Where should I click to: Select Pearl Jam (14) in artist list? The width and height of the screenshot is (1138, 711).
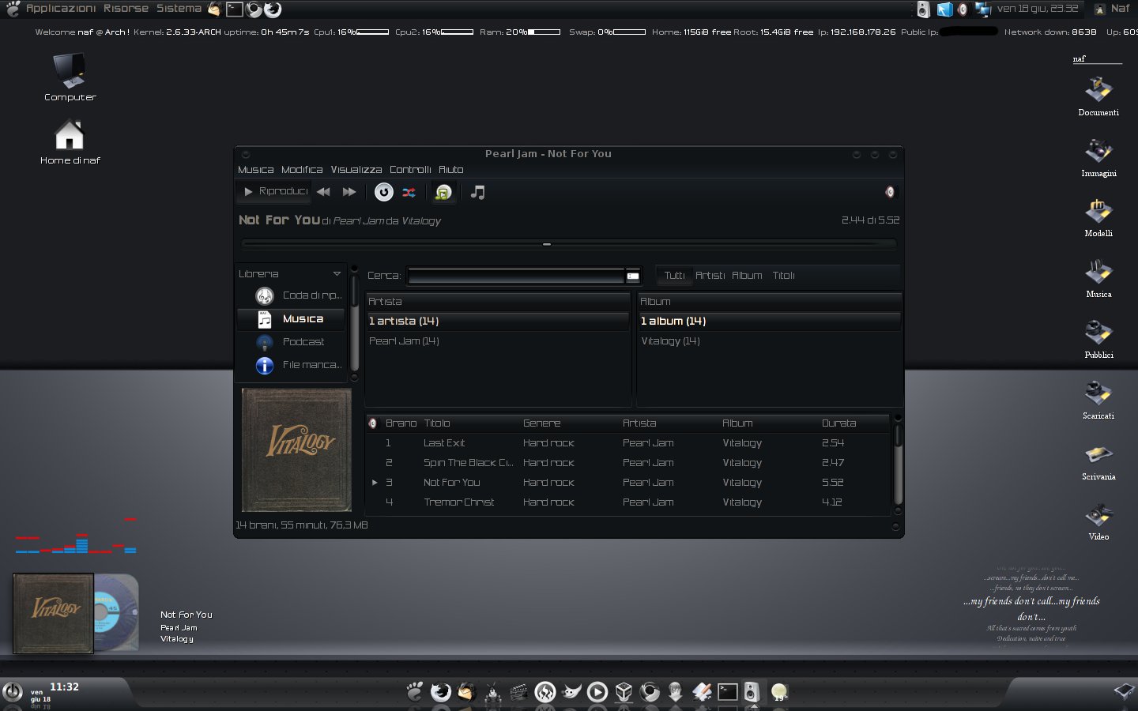(x=498, y=341)
